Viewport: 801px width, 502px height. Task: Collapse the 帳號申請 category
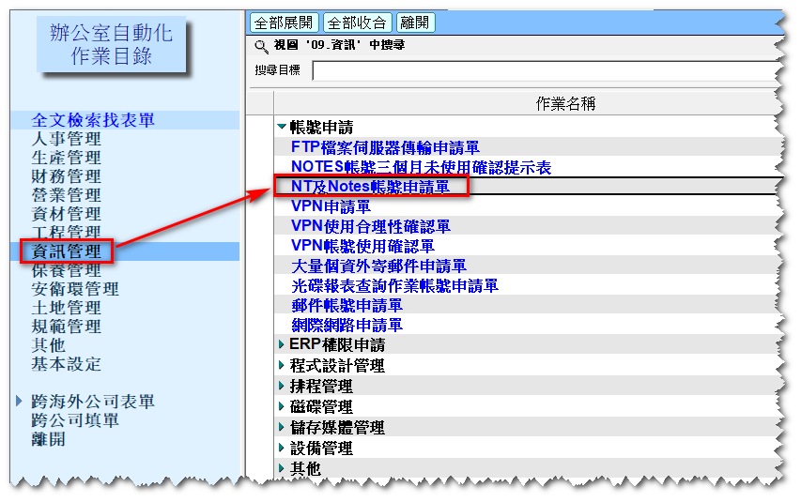point(282,127)
